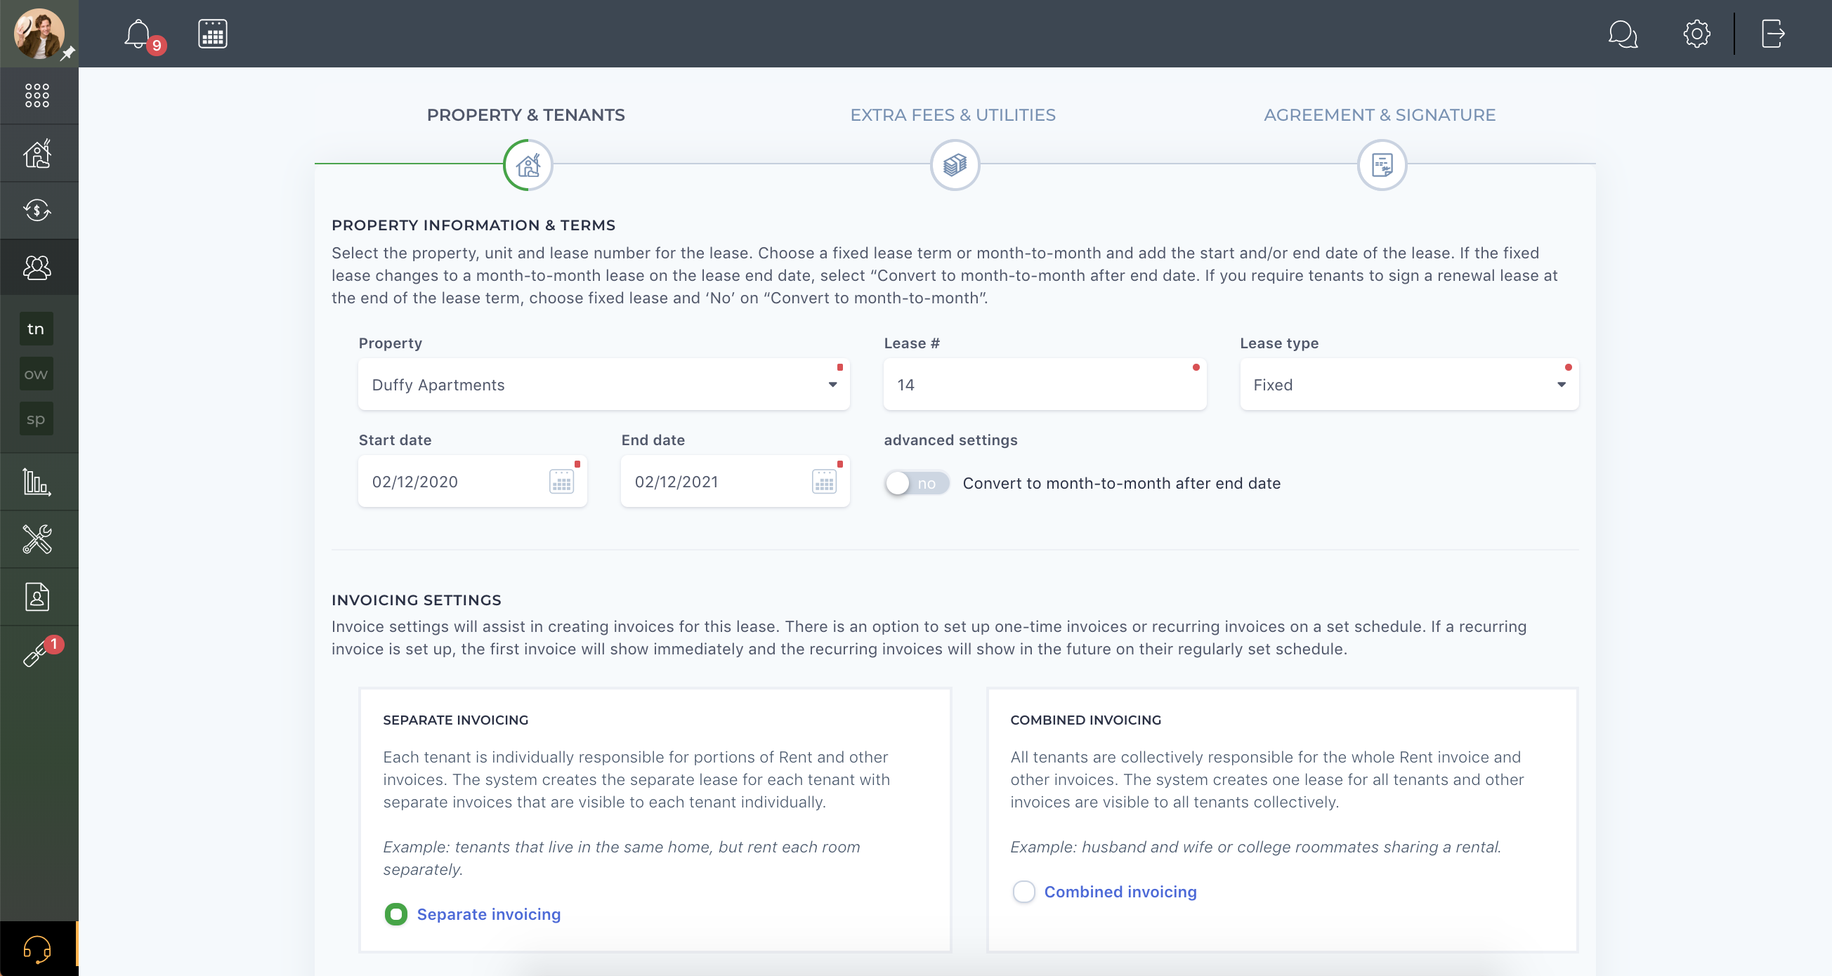Open the End date calendar picker icon

tap(823, 481)
